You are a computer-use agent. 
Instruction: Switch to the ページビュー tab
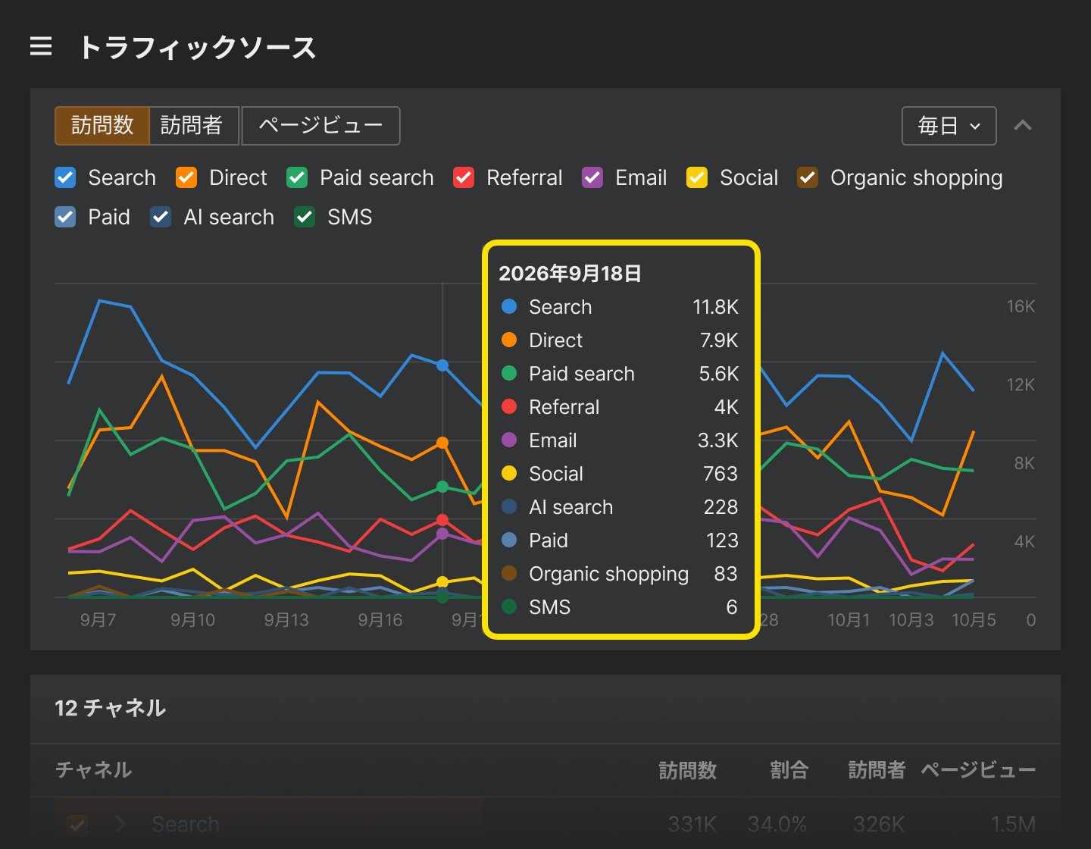(x=320, y=125)
